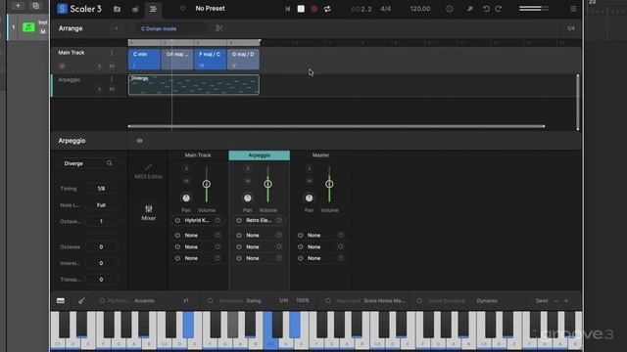Adjust the Arpeggio channel volume fader
The width and height of the screenshot is (627, 352).
(267, 184)
